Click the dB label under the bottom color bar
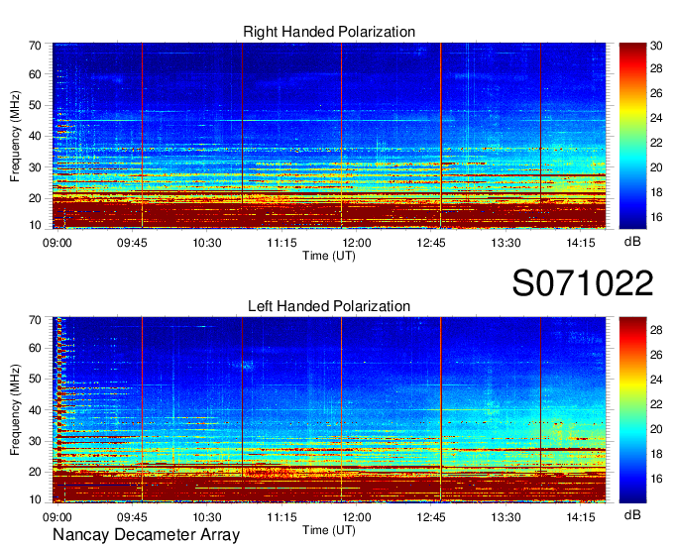Screen dimensions: 674x547 [x=632, y=514]
